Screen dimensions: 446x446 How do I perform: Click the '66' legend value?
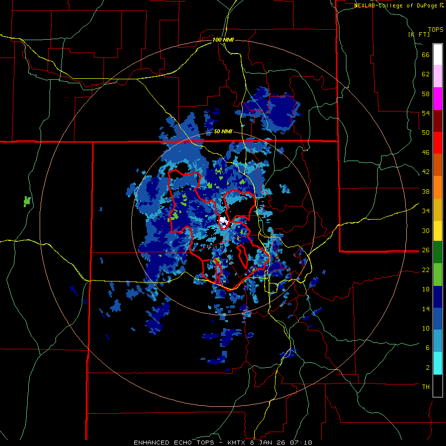tap(426, 55)
